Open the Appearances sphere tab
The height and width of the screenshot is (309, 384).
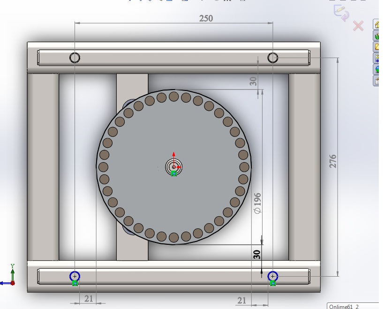coord(377,69)
